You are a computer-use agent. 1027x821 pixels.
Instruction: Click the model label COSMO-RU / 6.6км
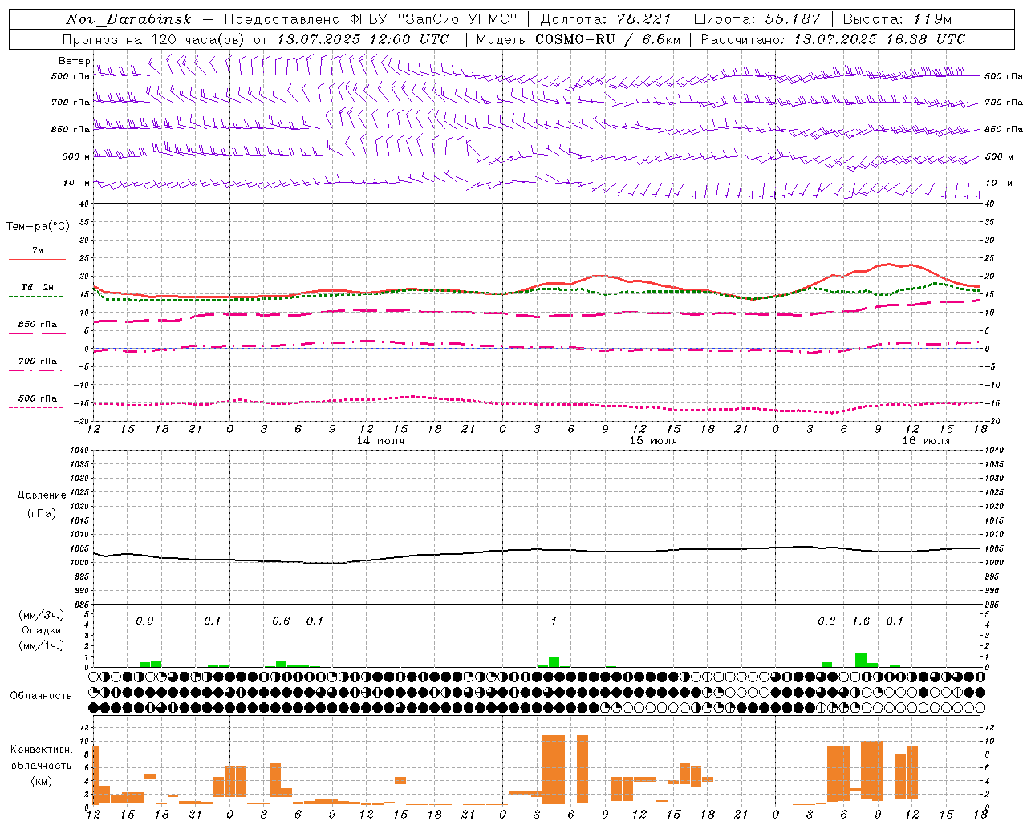[x=608, y=39]
